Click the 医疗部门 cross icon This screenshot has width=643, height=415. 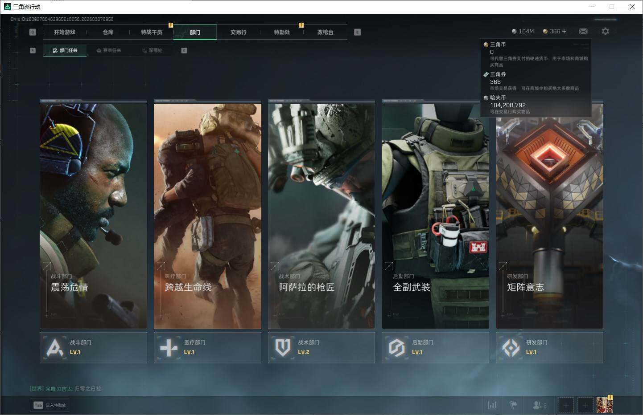pos(169,347)
